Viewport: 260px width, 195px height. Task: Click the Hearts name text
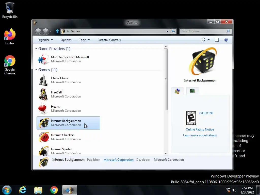click(x=55, y=107)
